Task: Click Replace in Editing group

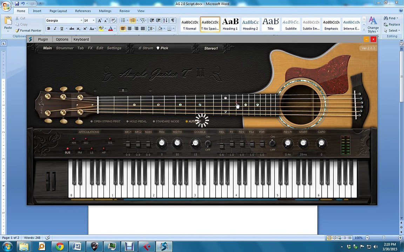Action: 392,24
